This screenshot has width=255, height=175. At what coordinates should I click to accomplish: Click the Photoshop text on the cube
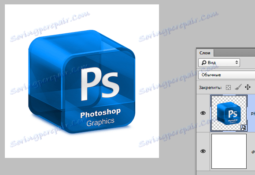(100, 113)
